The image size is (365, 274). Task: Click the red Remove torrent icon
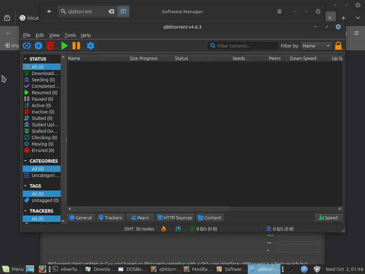point(50,46)
